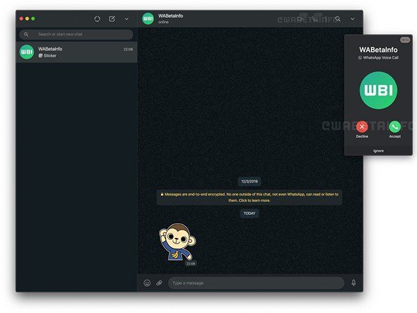
Task: Click WABetaInfo contact name in chat header
Action: click(x=171, y=15)
